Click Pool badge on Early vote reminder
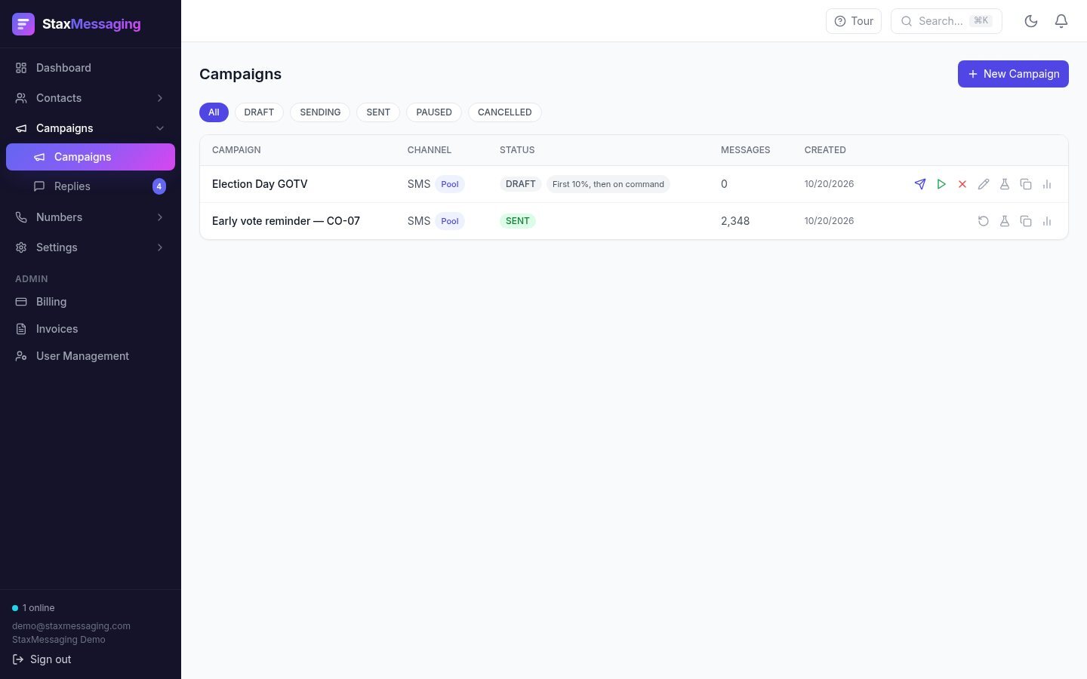Viewport: 1087px width, 679px height. pos(450,221)
